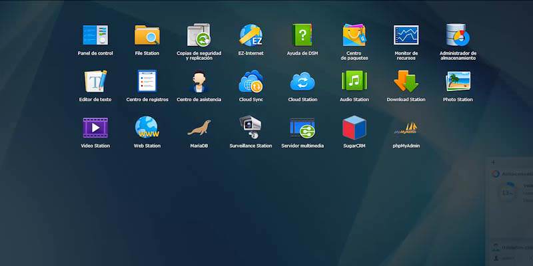Open the Panel de control app
Screen dimensions: 533x266
point(95,35)
